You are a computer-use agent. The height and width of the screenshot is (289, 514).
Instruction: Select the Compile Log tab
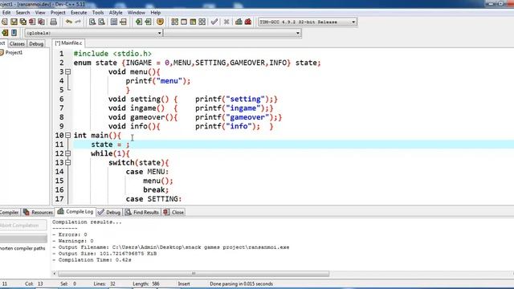75,212
